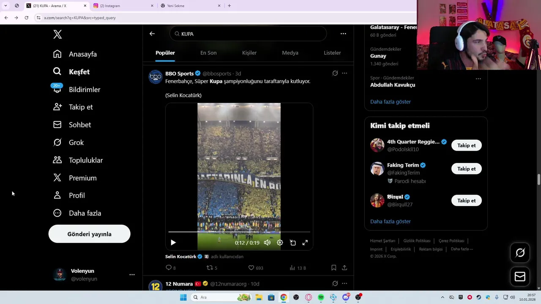
Task: Open a new browser tab
Action: 229,6
